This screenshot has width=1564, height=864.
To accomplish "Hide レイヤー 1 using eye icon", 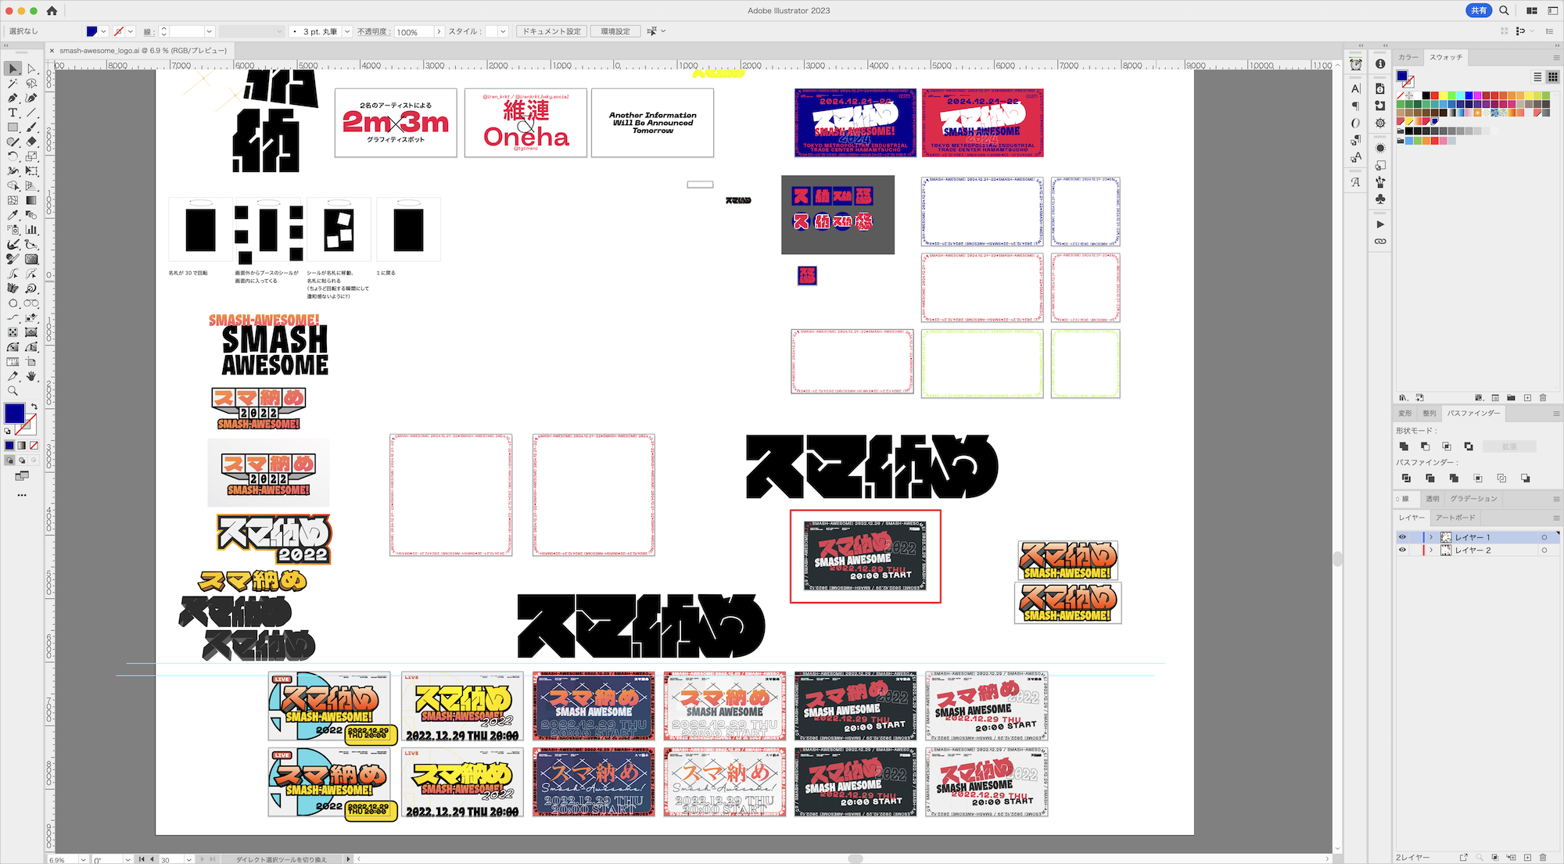I will coord(1402,537).
